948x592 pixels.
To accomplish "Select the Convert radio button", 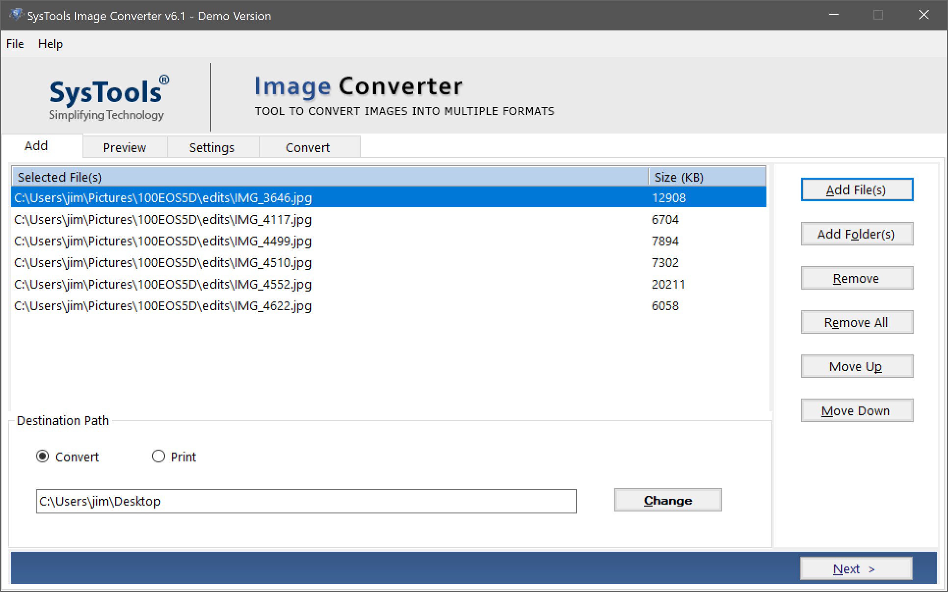I will coord(43,457).
